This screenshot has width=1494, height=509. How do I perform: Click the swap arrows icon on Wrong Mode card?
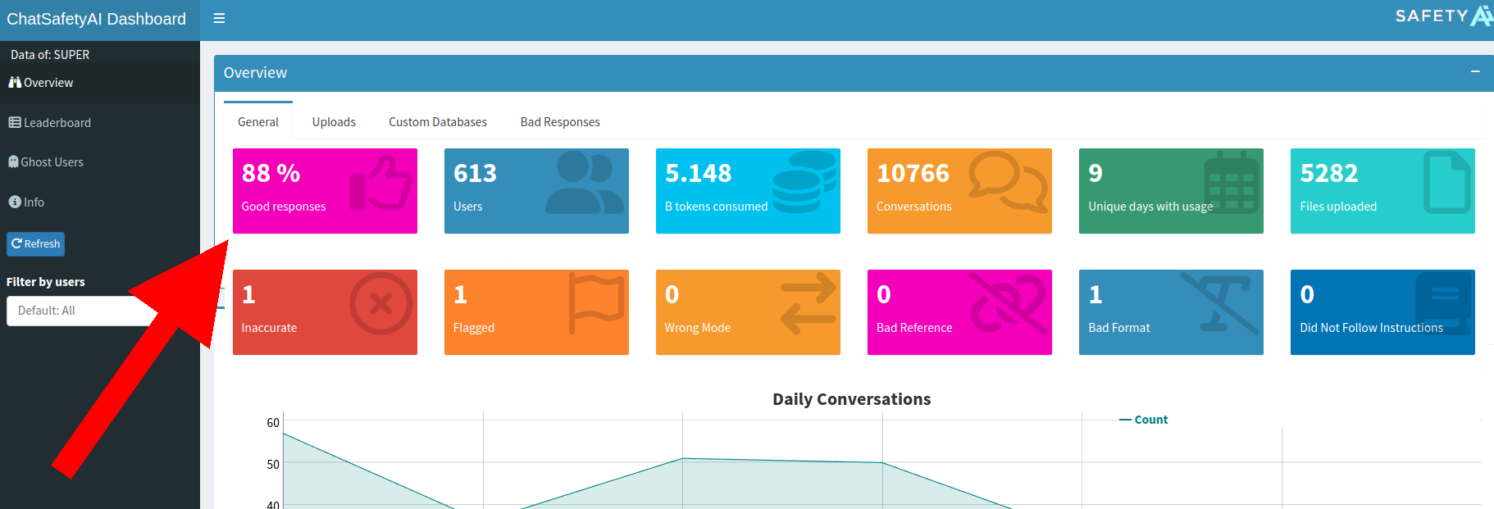click(808, 304)
